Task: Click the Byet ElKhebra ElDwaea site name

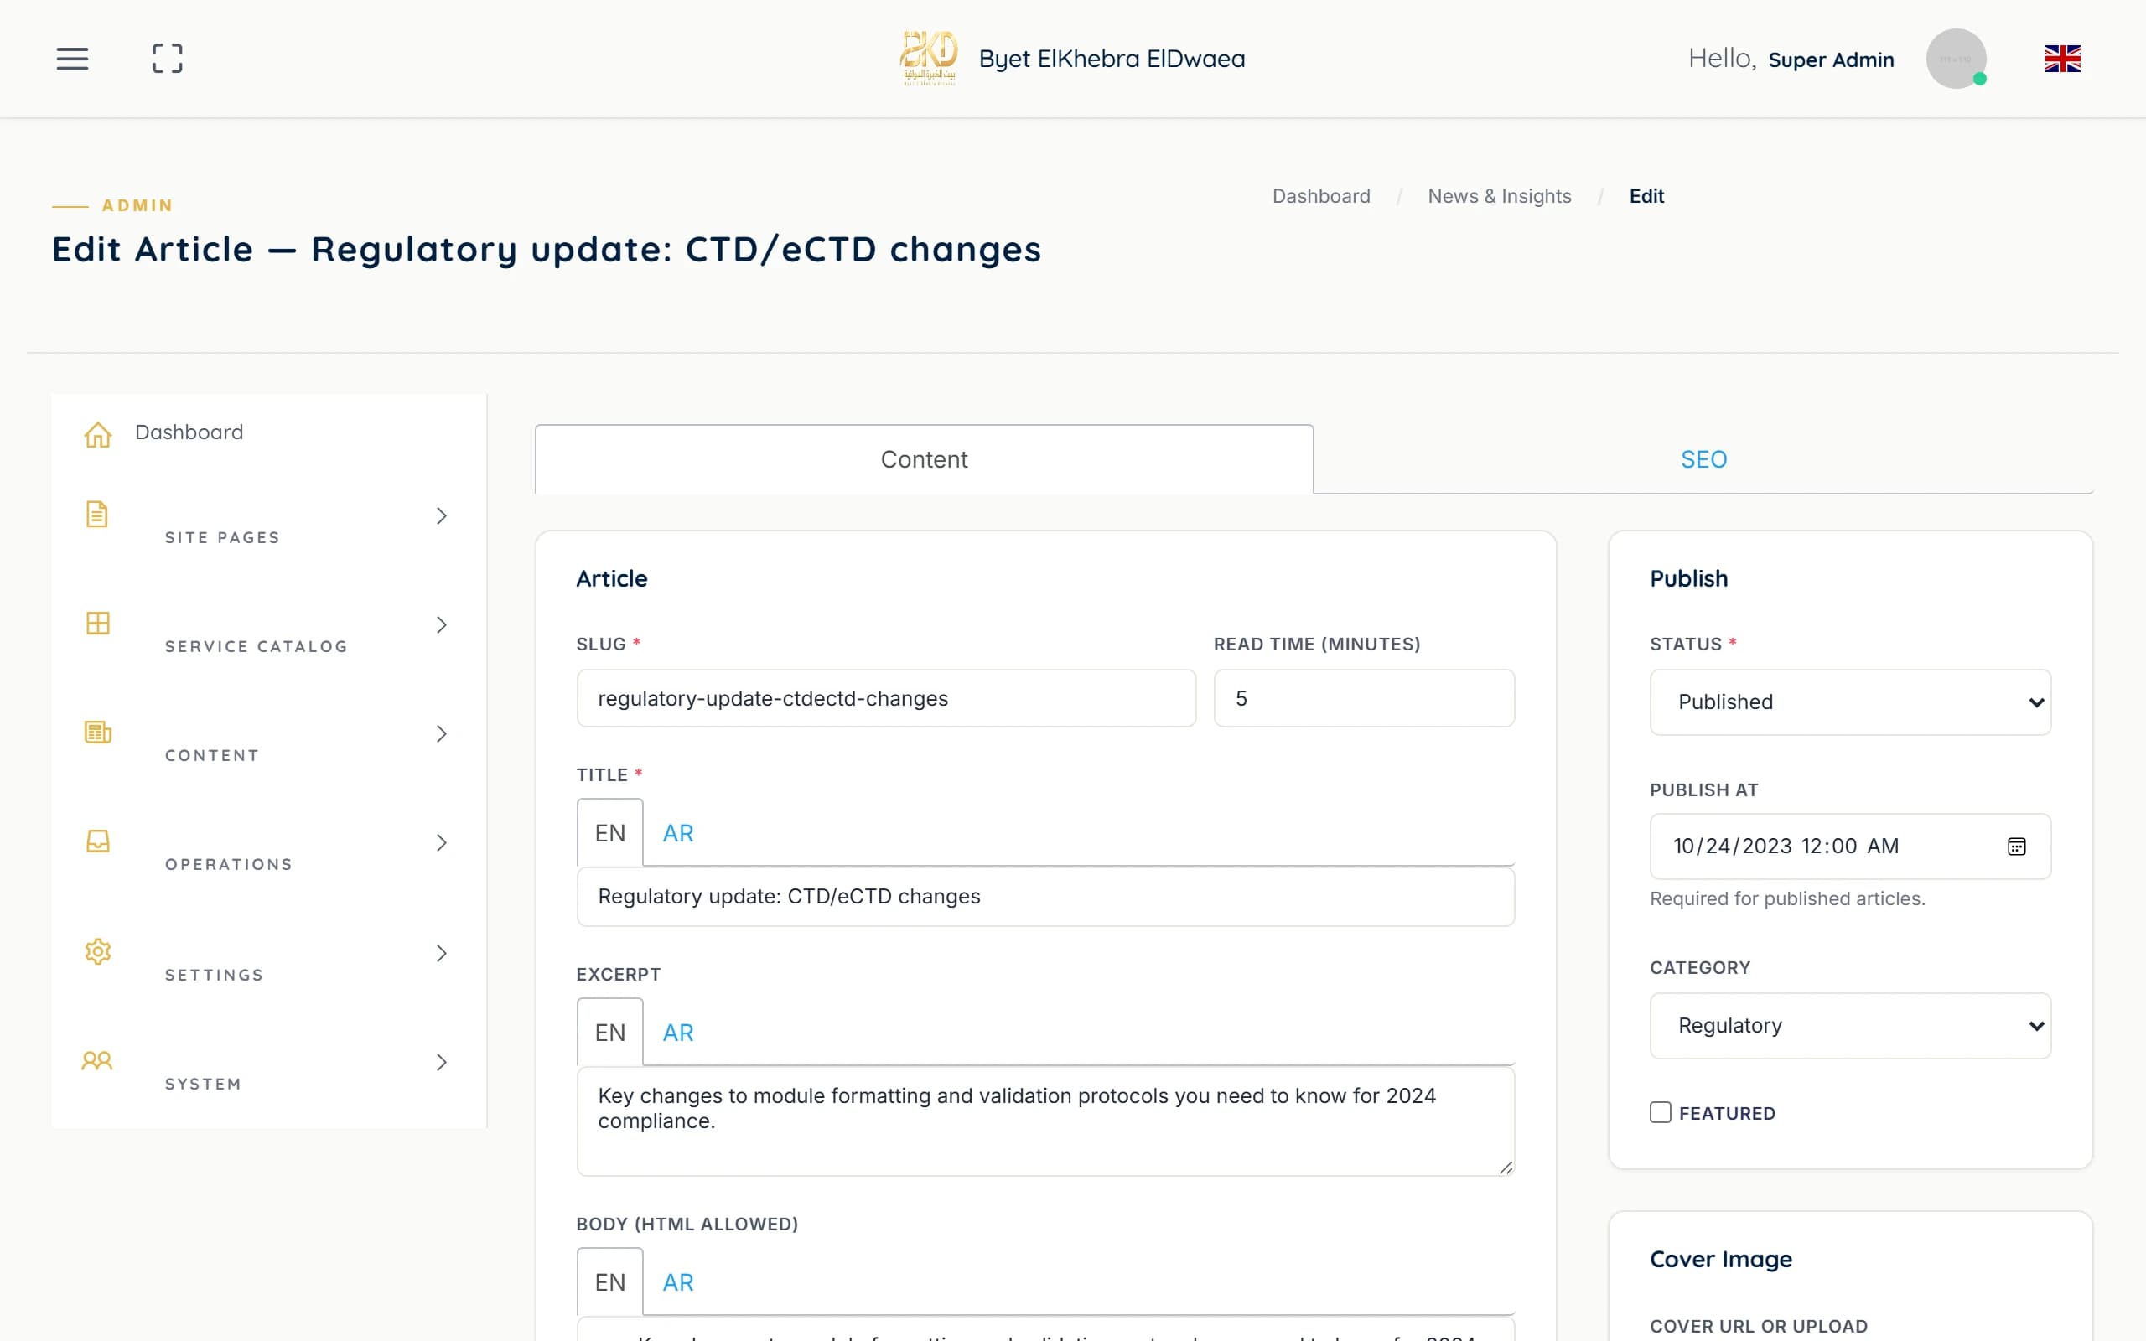Action: click(1112, 59)
